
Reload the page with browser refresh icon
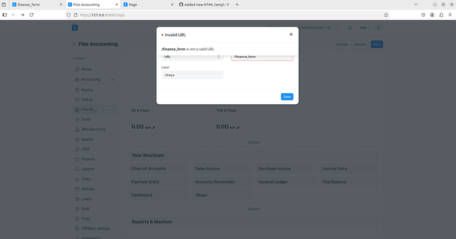tap(32, 15)
